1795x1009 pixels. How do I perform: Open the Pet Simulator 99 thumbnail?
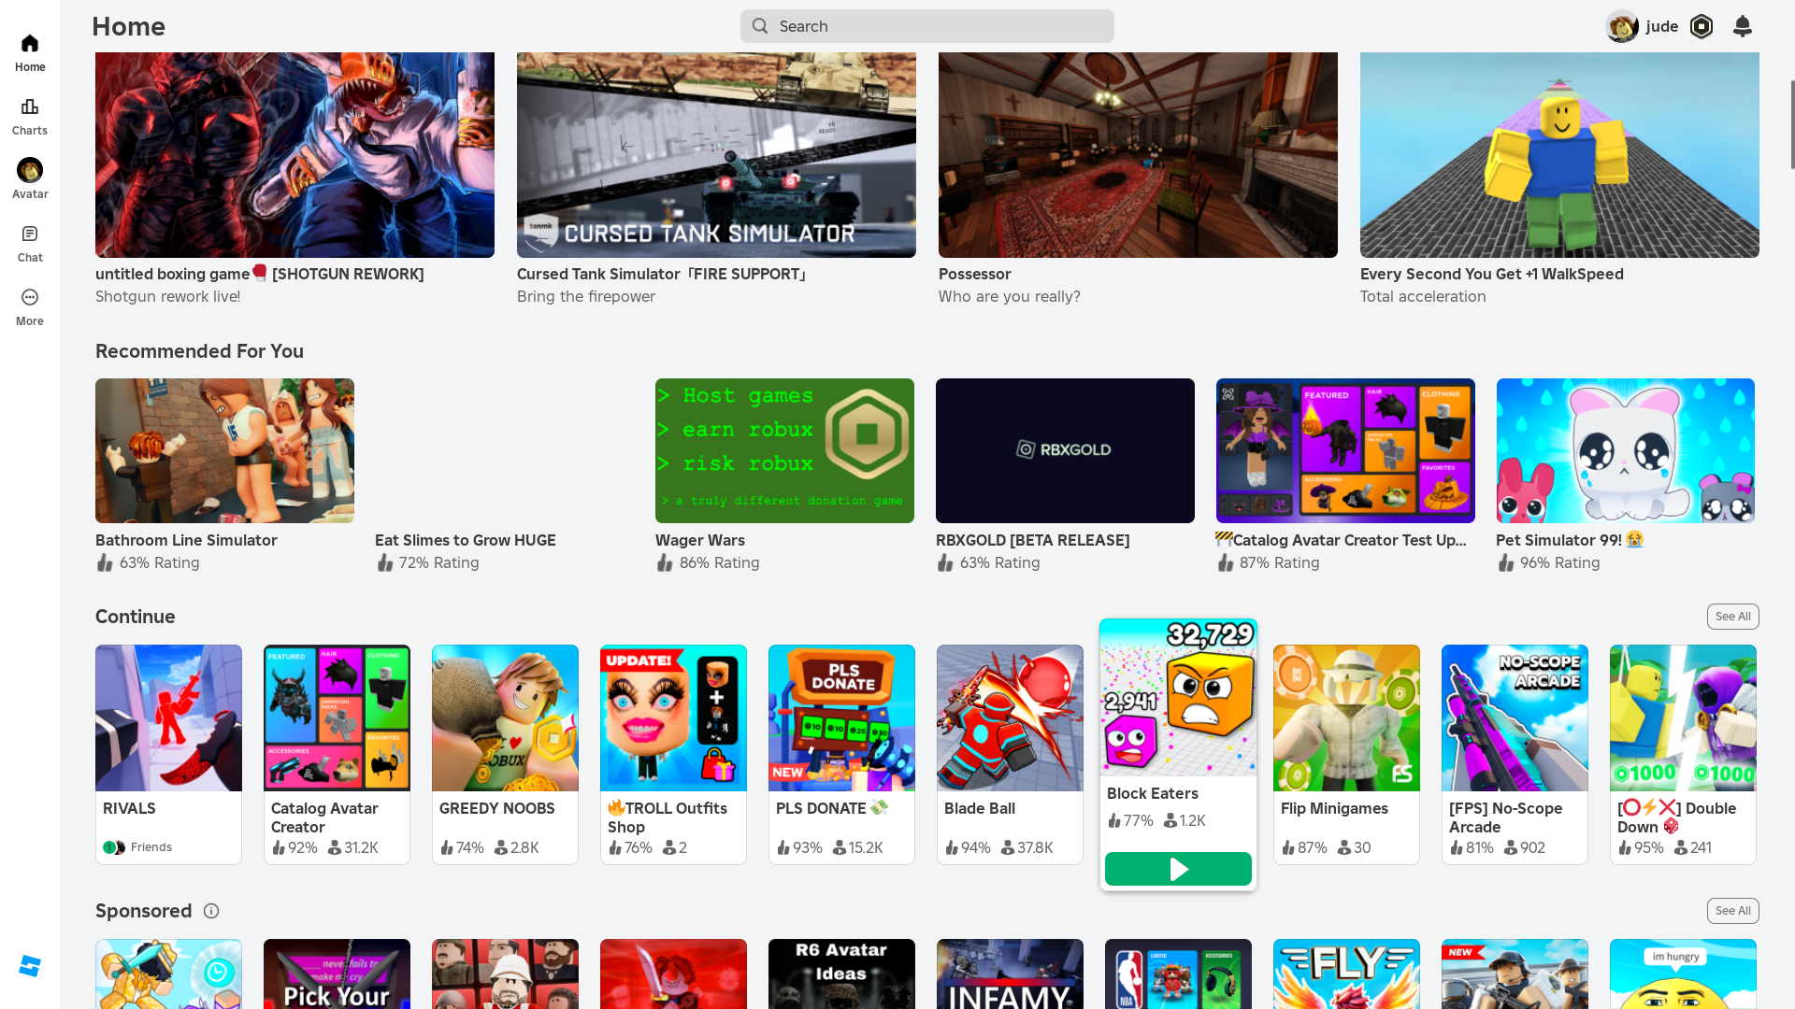(x=1625, y=450)
